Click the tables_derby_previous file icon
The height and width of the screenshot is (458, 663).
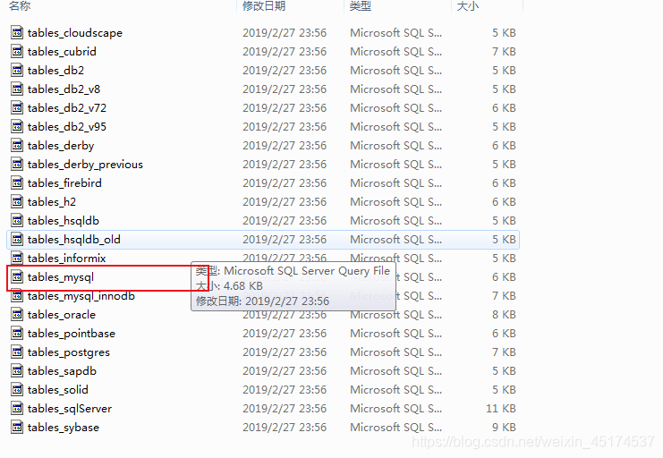pos(17,164)
